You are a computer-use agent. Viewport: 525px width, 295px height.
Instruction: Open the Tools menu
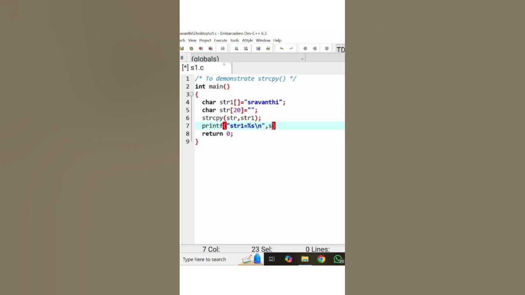(235, 41)
